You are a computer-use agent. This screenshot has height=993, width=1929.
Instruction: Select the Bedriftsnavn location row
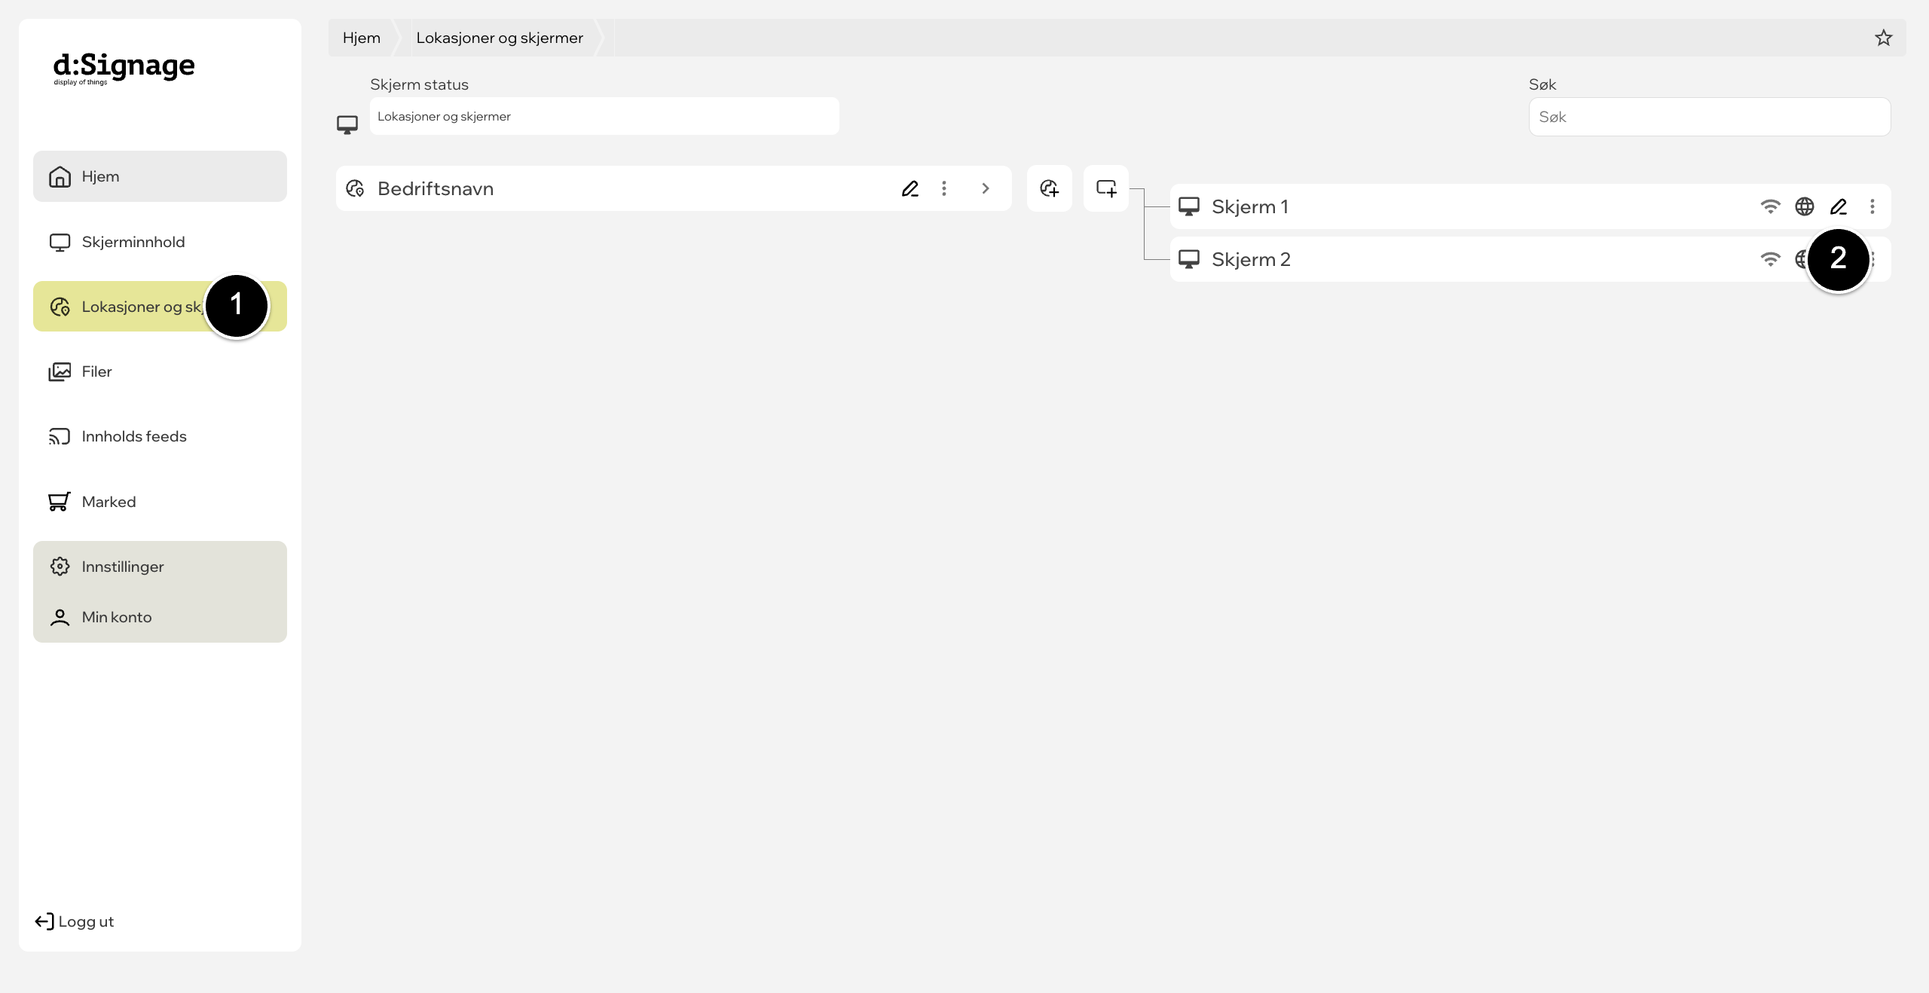674,188
